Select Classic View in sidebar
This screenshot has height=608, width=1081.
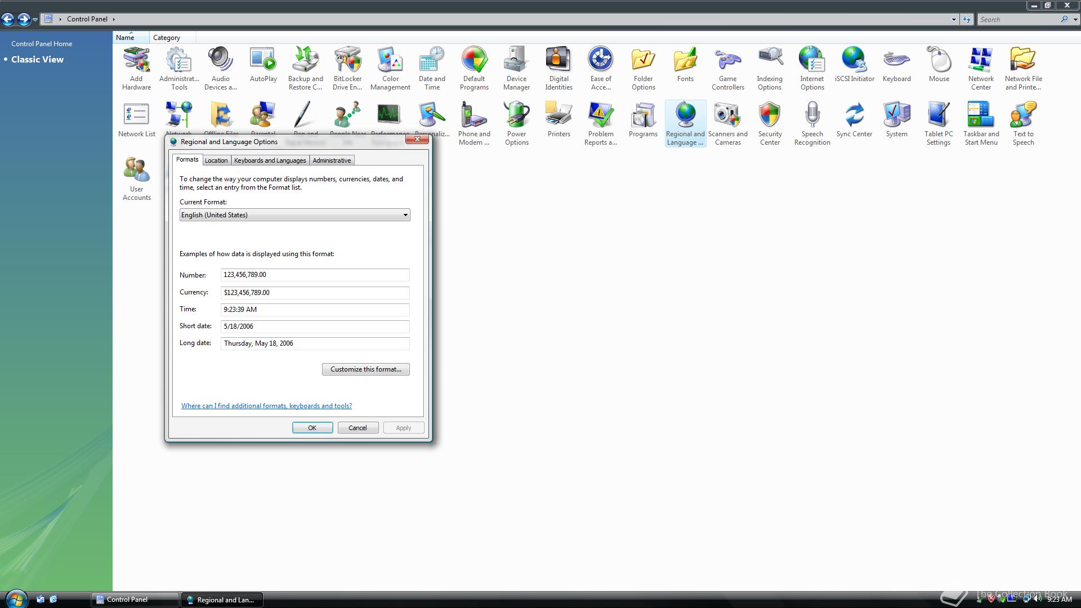[37, 59]
